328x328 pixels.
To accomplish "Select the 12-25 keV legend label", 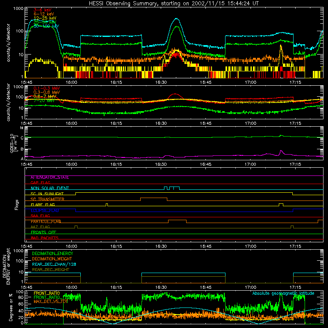I will click(45, 18).
